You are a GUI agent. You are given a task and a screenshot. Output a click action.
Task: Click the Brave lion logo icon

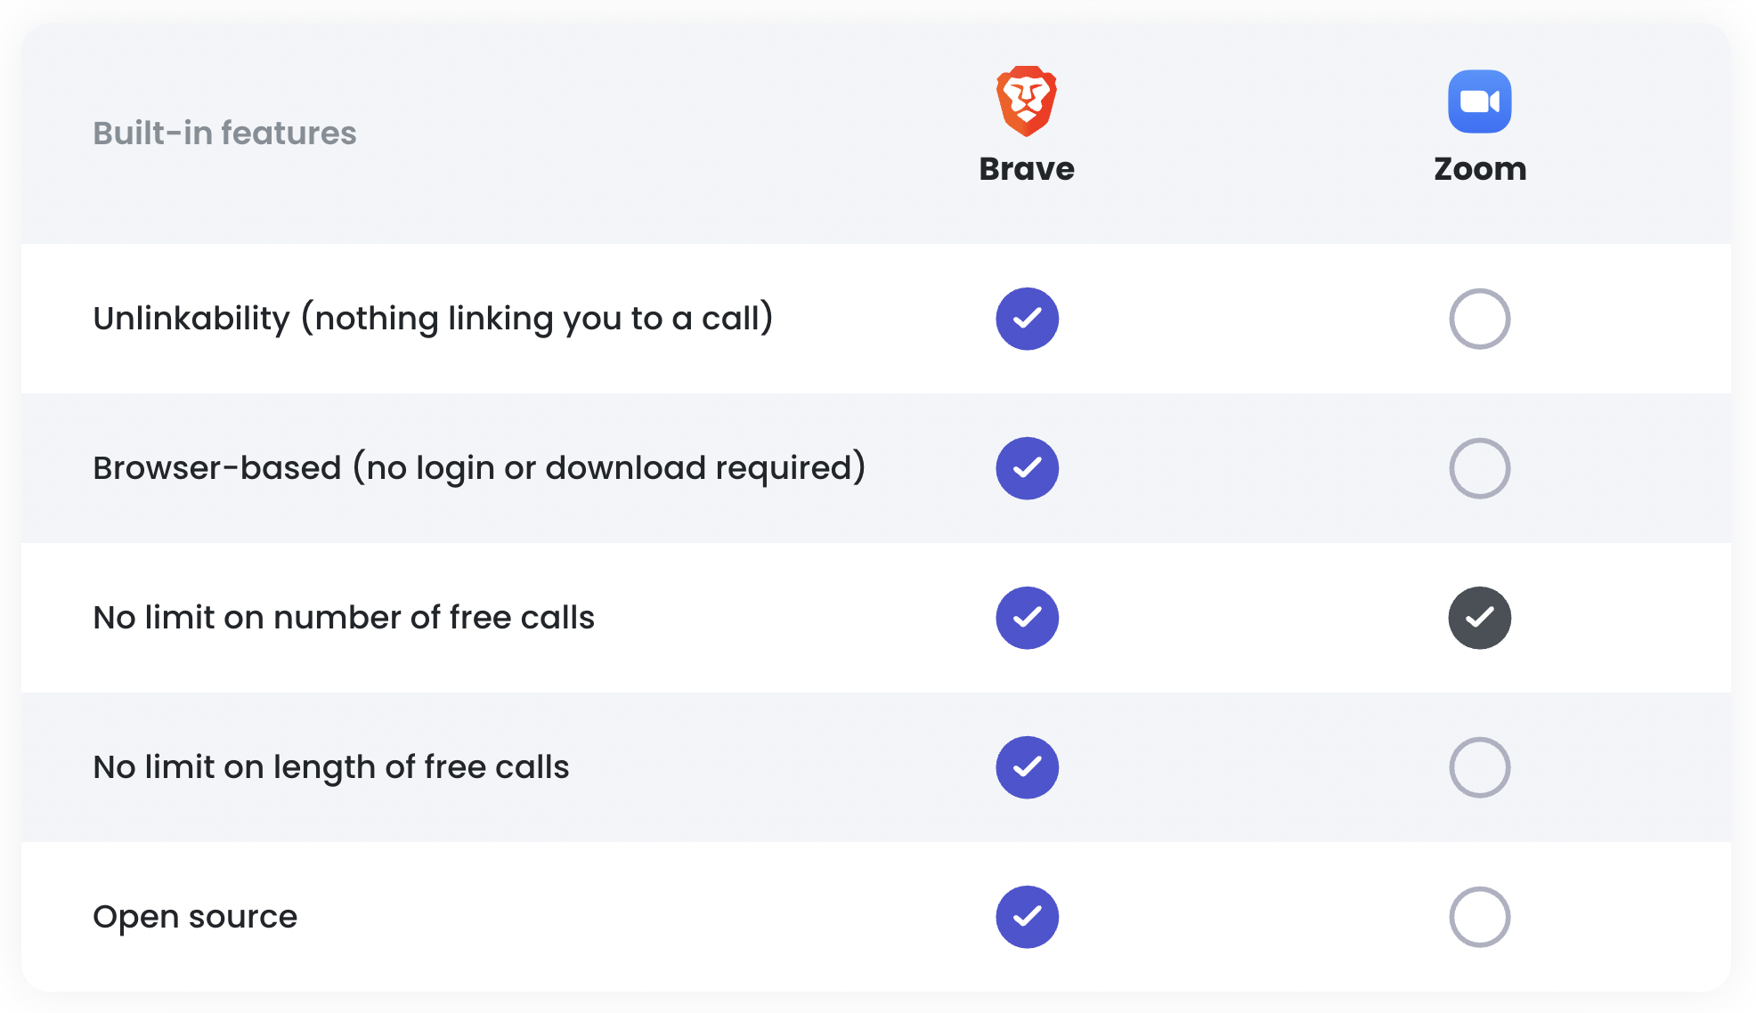(1027, 101)
